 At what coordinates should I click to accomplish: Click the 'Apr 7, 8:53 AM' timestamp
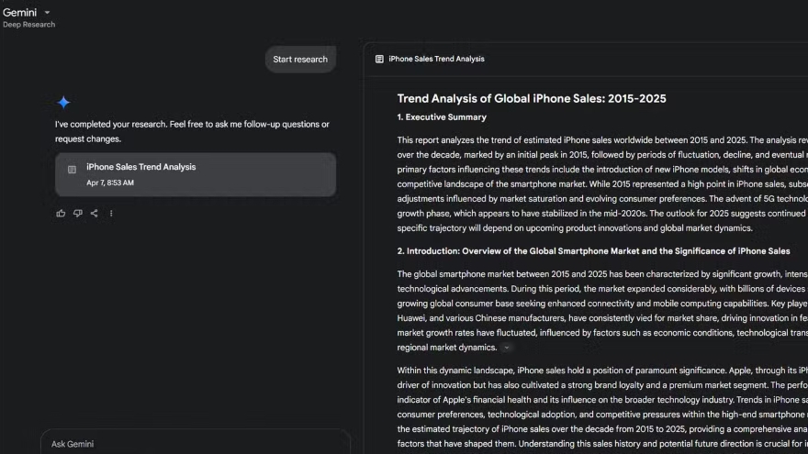click(x=110, y=183)
